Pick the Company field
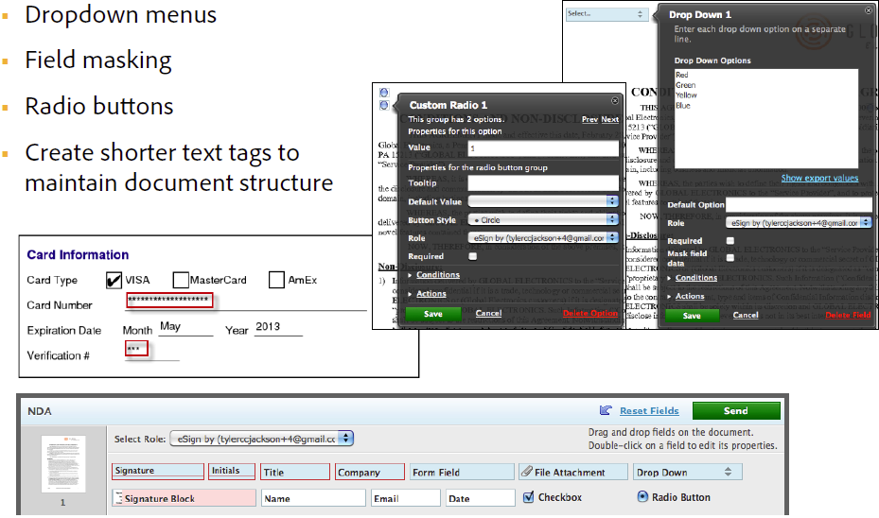Image resolution: width=879 pixels, height=518 pixels. (369, 472)
